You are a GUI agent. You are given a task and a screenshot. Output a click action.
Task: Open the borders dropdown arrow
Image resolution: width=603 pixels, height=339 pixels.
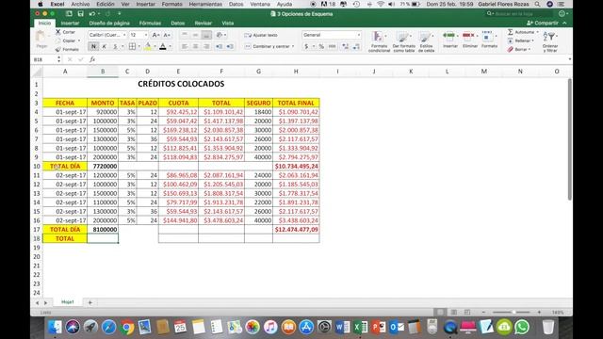click(x=139, y=46)
